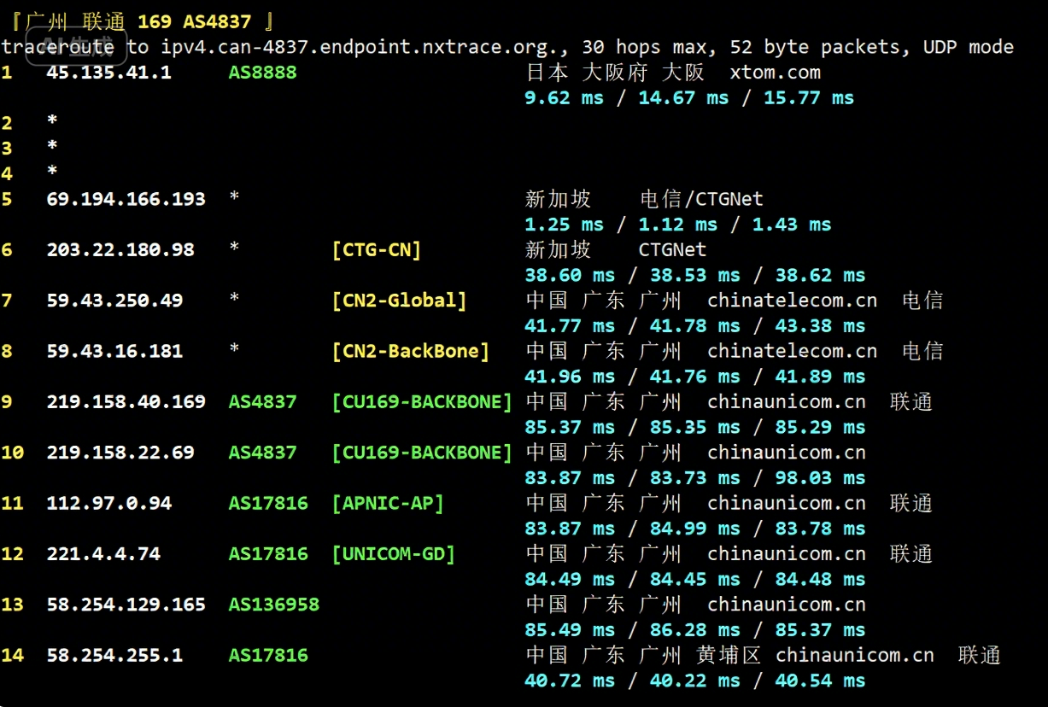Click the 84.99 ms latency value

point(695,529)
